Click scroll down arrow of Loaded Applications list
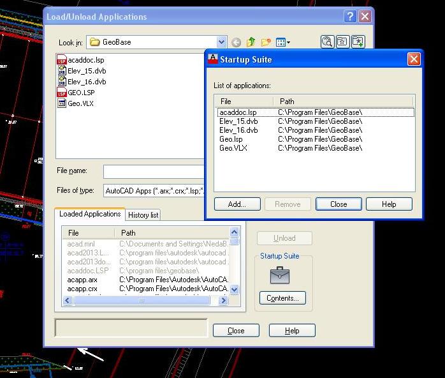 pyautogui.click(x=235, y=290)
